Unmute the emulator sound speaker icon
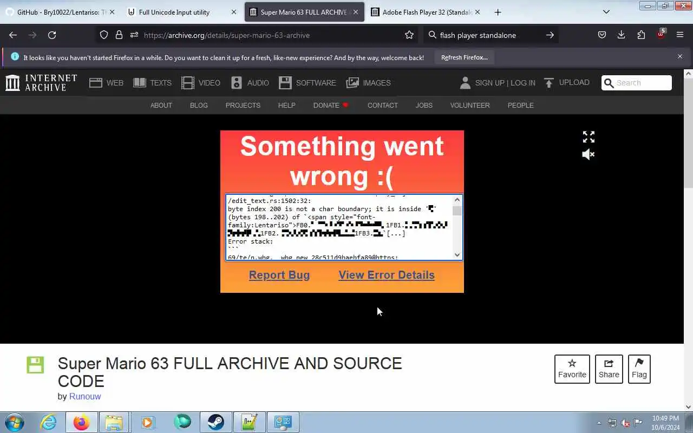 pyautogui.click(x=589, y=155)
